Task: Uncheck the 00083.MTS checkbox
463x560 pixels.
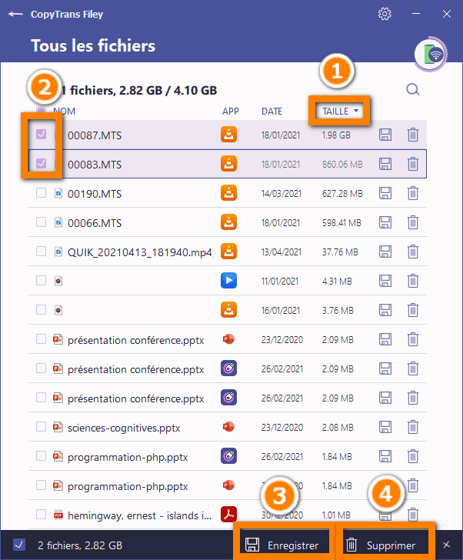Action: pyautogui.click(x=41, y=164)
